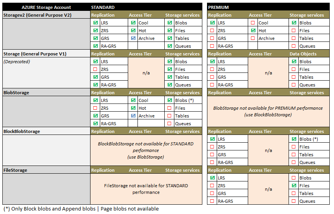Click the BlobStorage not available for PREMIUM note
This screenshot has height=214, width=334.
tap(268, 111)
